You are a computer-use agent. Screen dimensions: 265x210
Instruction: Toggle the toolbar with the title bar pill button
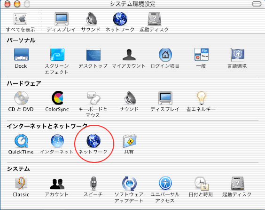[x=257, y=4]
